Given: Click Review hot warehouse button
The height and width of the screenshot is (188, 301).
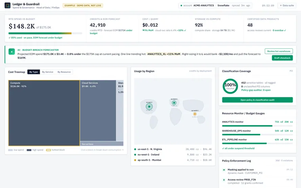Looking at the screenshot, I should [279, 51].
